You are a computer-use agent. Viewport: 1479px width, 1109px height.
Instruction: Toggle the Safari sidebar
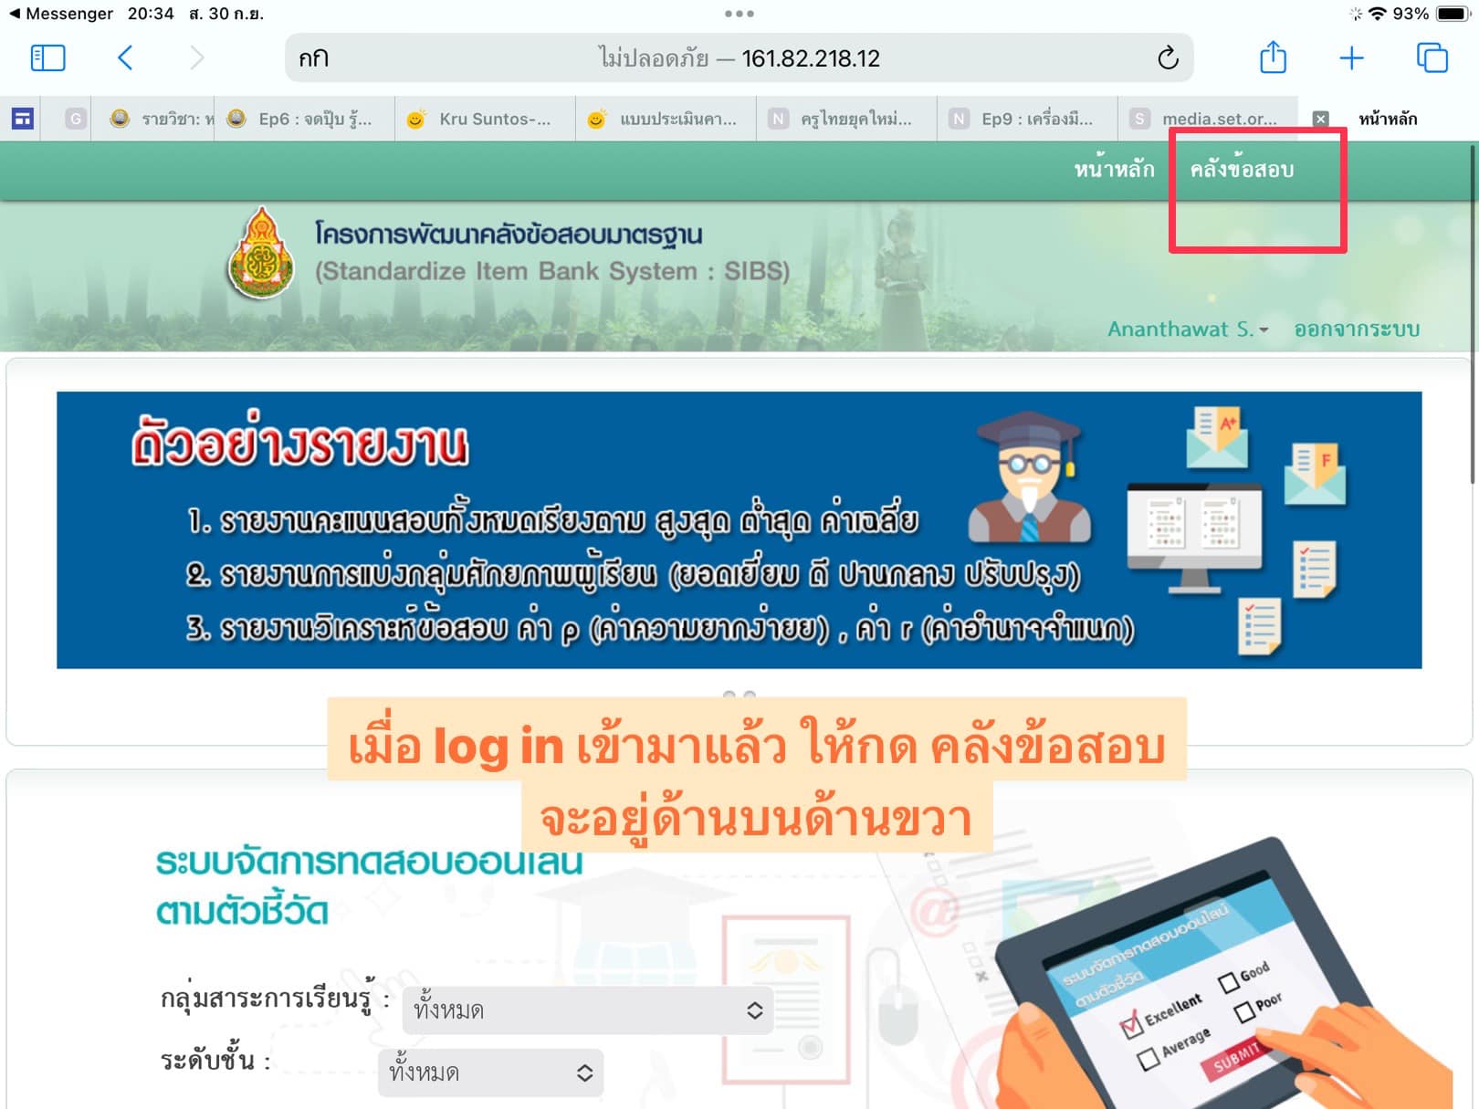[x=47, y=58]
